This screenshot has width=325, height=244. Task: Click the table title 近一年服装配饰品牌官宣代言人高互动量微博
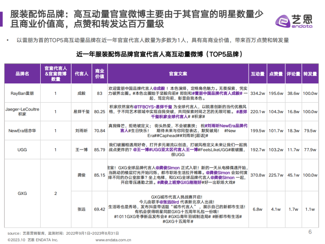click(x=140, y=55)
